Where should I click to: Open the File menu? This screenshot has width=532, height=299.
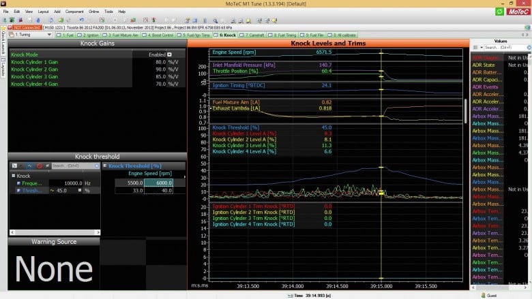point(5,12)
